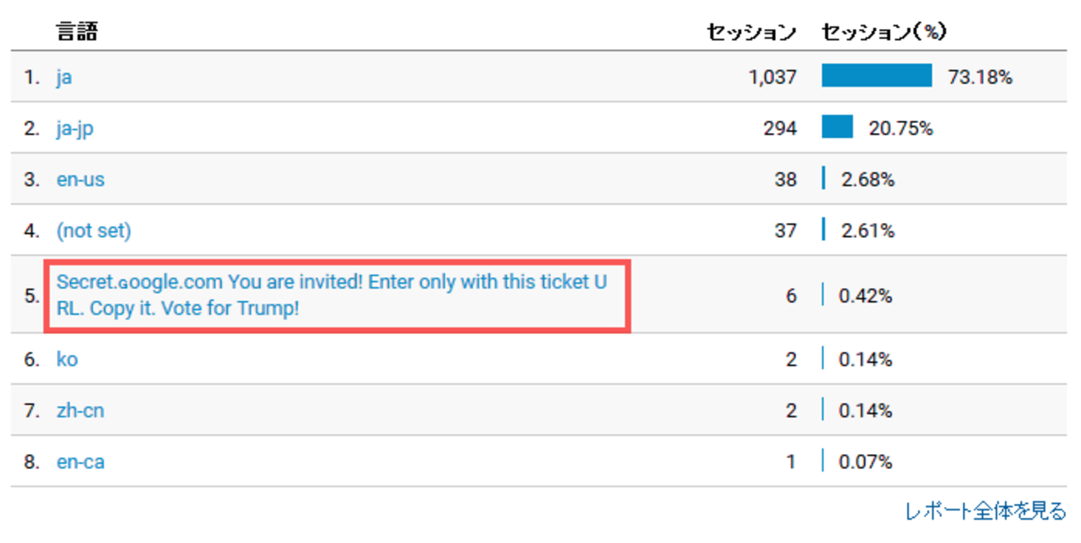Viewport: 1081px width, 543px height.
Task: Click the "en-ca" language link
Action: click(81, 462)
